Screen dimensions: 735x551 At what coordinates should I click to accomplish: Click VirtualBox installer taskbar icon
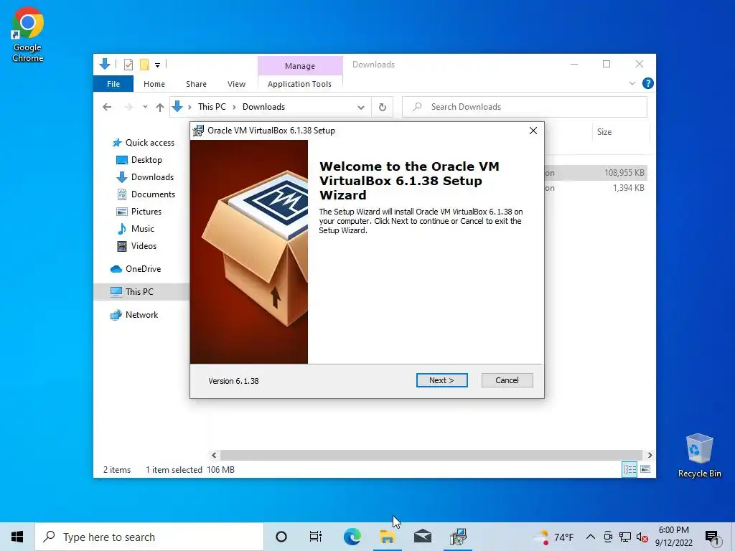(458, 537)
